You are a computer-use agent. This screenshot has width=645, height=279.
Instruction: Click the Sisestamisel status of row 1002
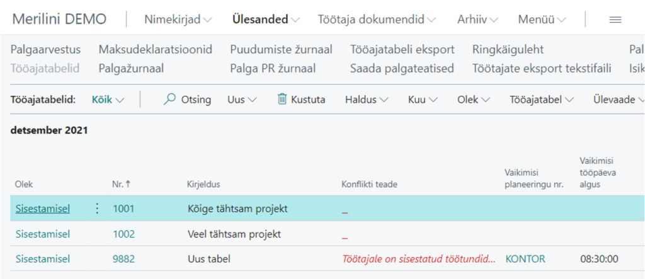[43, 234]
